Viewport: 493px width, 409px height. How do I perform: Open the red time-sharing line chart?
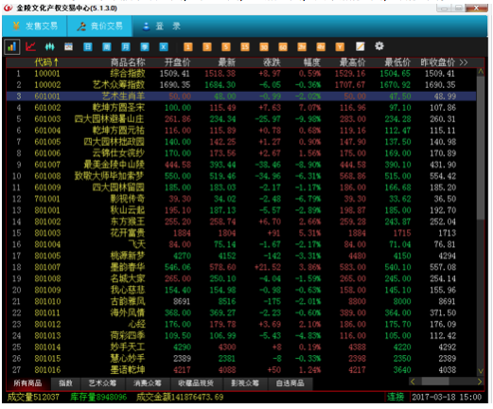[x=30, y=46]
